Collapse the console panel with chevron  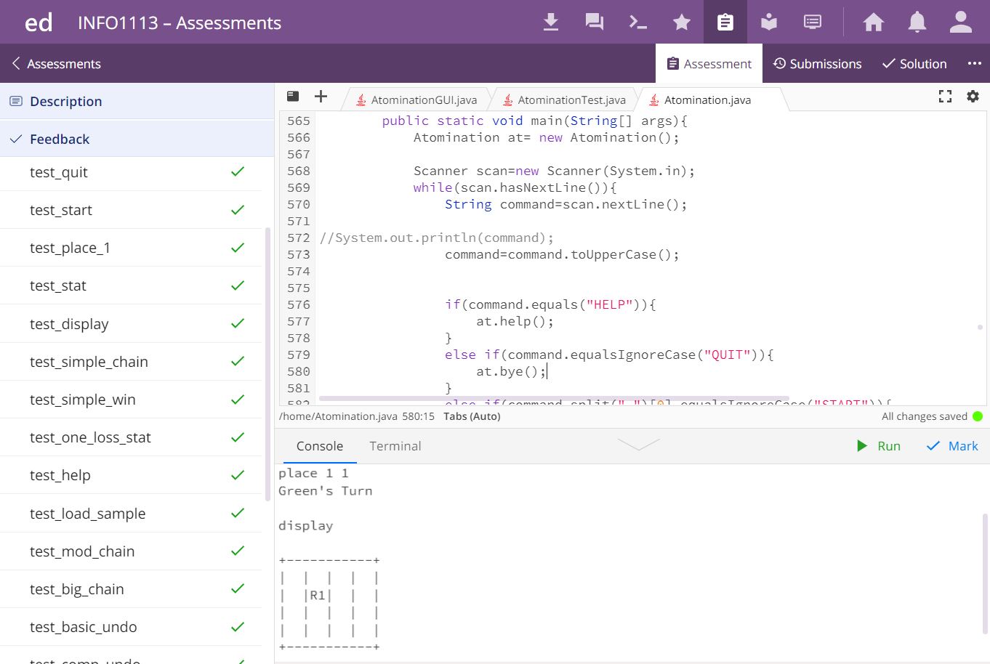point(638,445)
